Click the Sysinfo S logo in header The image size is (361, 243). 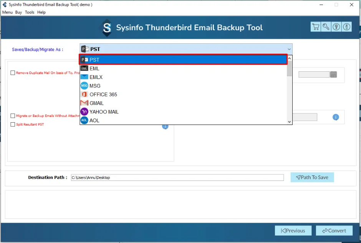tap(107, 28)
